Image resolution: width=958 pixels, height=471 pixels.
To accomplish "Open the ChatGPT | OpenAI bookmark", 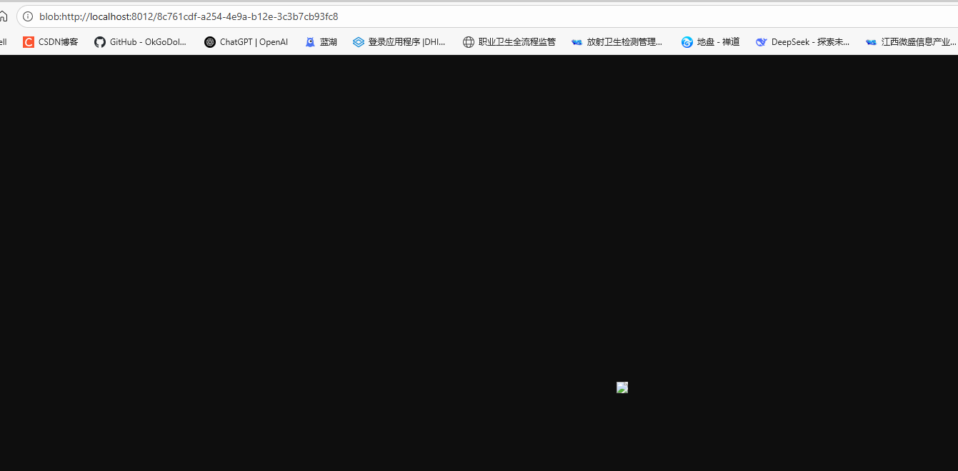I will (246, 42).
